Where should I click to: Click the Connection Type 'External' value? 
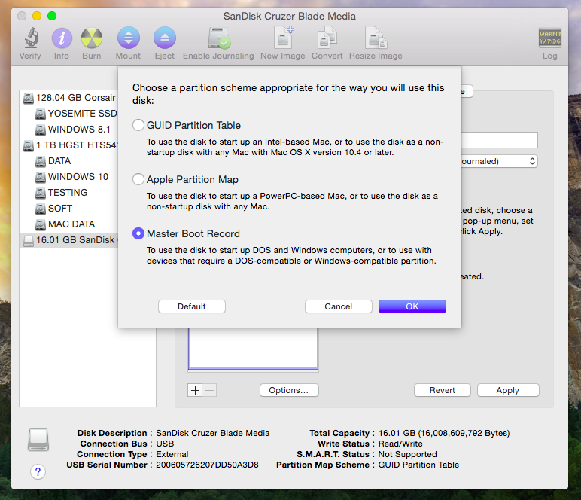point(172,454)
